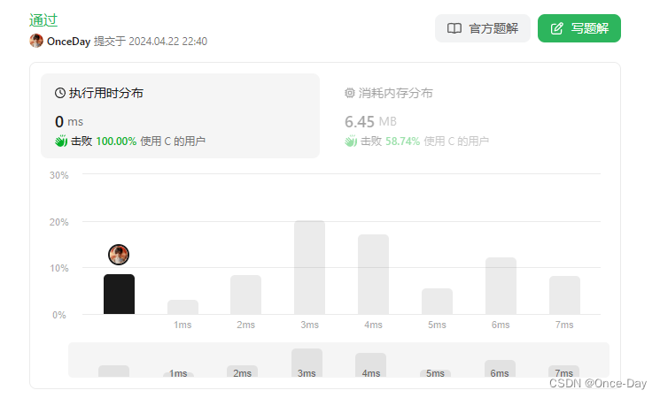Viewport: 660px width, 398px height.
Task: Click the submission time 2024.04.22 22:40
Action: (168, 42)
